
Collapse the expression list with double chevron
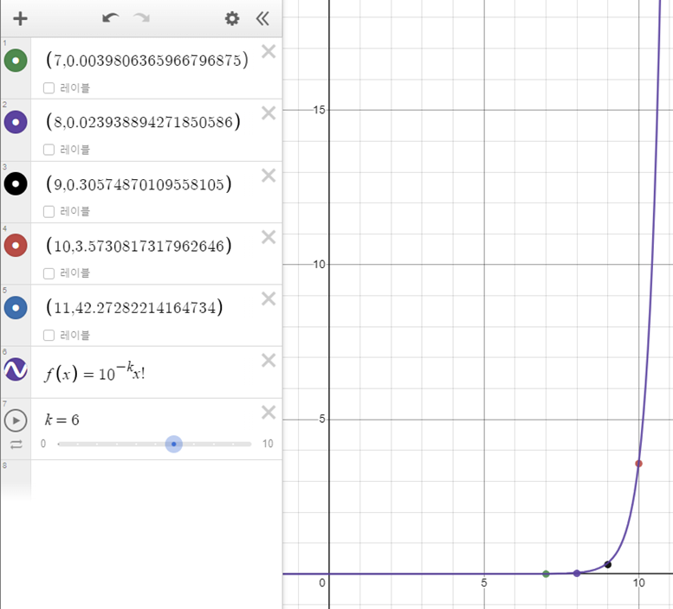coord(262,18)
